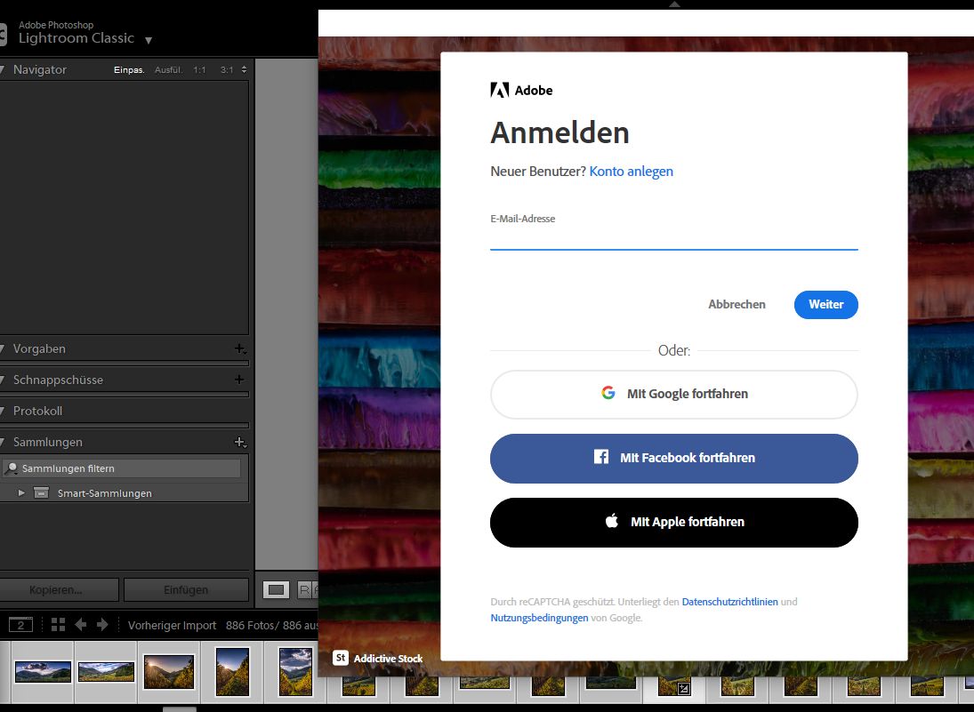This screenshot has width=974, height=712.
Task: Set Navigator zoom to Einpas.
Action: (129, 70)
